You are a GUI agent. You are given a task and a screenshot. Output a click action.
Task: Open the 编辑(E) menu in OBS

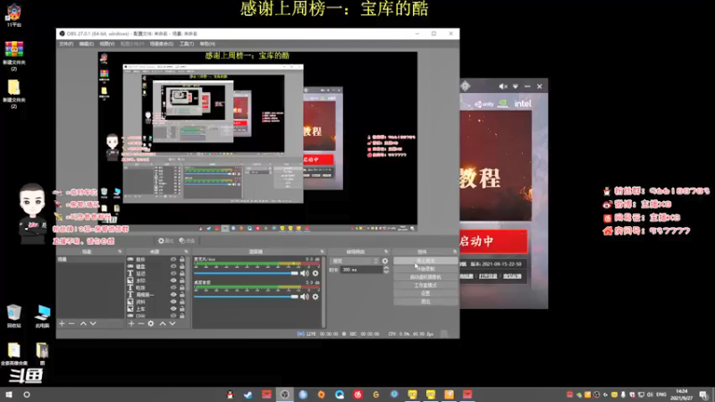86,44
